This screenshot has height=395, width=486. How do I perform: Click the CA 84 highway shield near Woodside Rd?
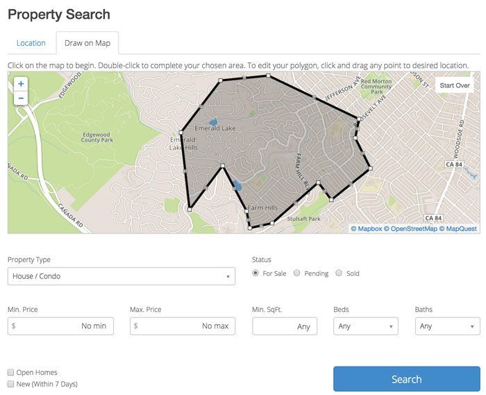(x=454, y=164)
